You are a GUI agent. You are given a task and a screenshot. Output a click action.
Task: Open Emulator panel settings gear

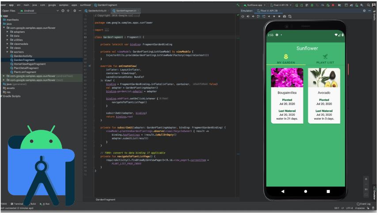(364, 11)
